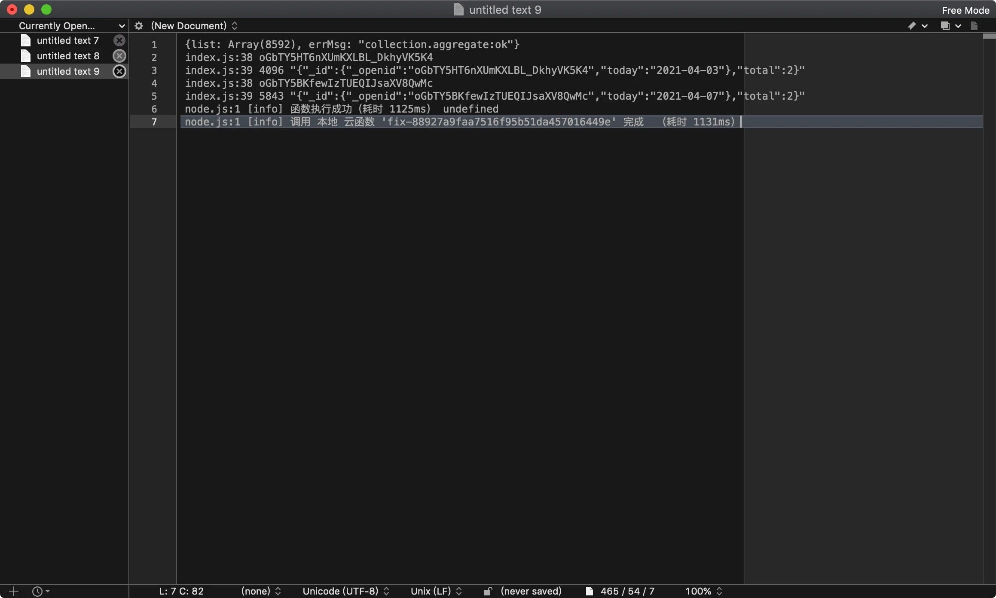This screenshot has height=598, width=996.
Task: Click the marker pen icon in toolbar
Action: tap(911, 26)
